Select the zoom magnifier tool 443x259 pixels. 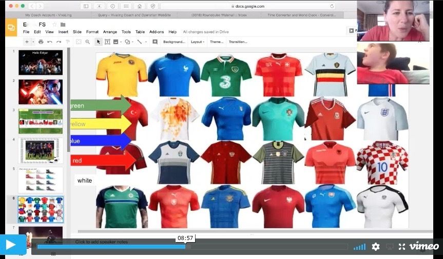88,42
